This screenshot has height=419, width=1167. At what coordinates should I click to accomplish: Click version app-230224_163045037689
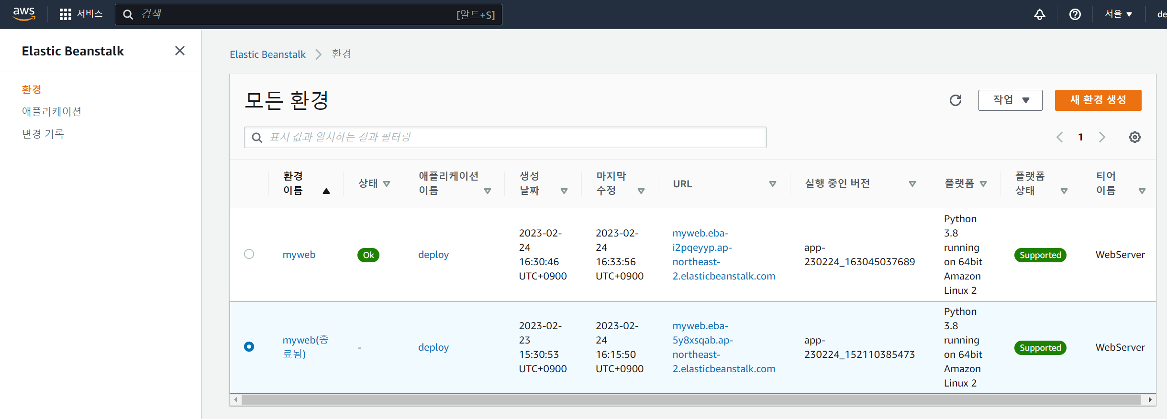[859, 255]
